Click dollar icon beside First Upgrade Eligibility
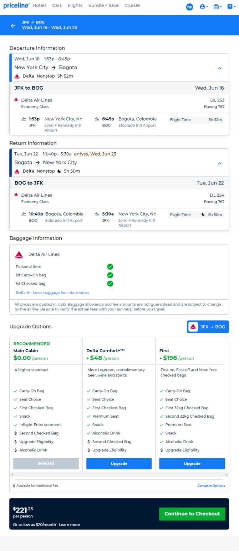This screenshot has height=551, width=239. tap(162, 450)
